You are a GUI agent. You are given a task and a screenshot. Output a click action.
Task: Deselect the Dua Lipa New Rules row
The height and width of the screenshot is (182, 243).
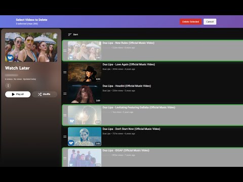click(152, 51)
